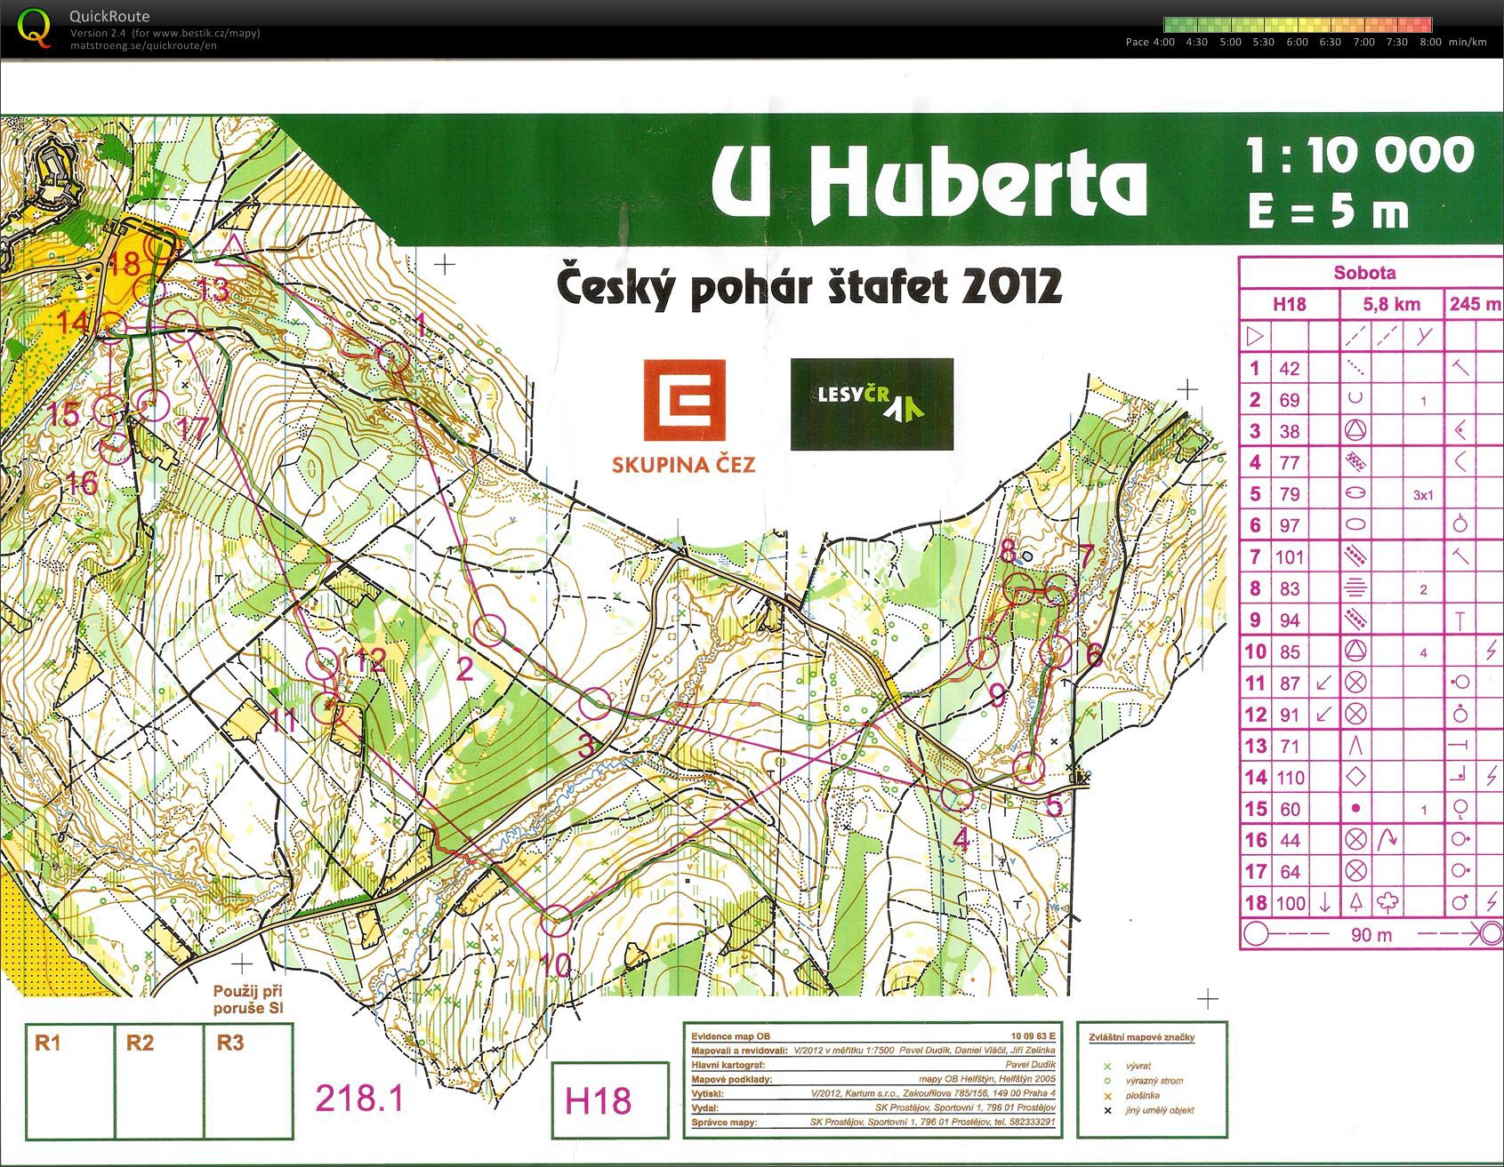The height and width of the screenshot is (1167, 1504).
Task: Click the 'Hlavní kartograf:' info row
Action: point(873,1065)
